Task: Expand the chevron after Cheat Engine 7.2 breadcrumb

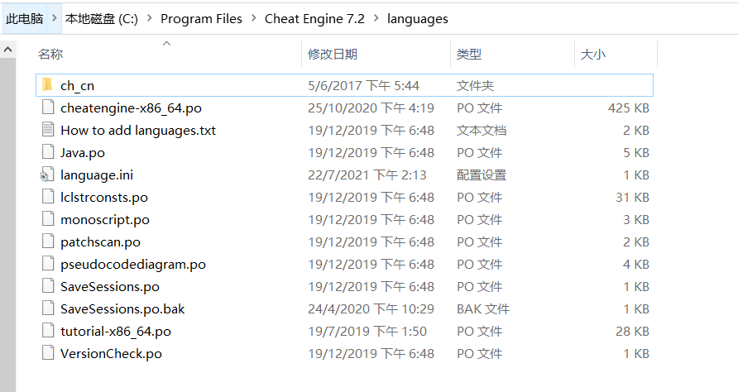Action: (x=376, y=18)
